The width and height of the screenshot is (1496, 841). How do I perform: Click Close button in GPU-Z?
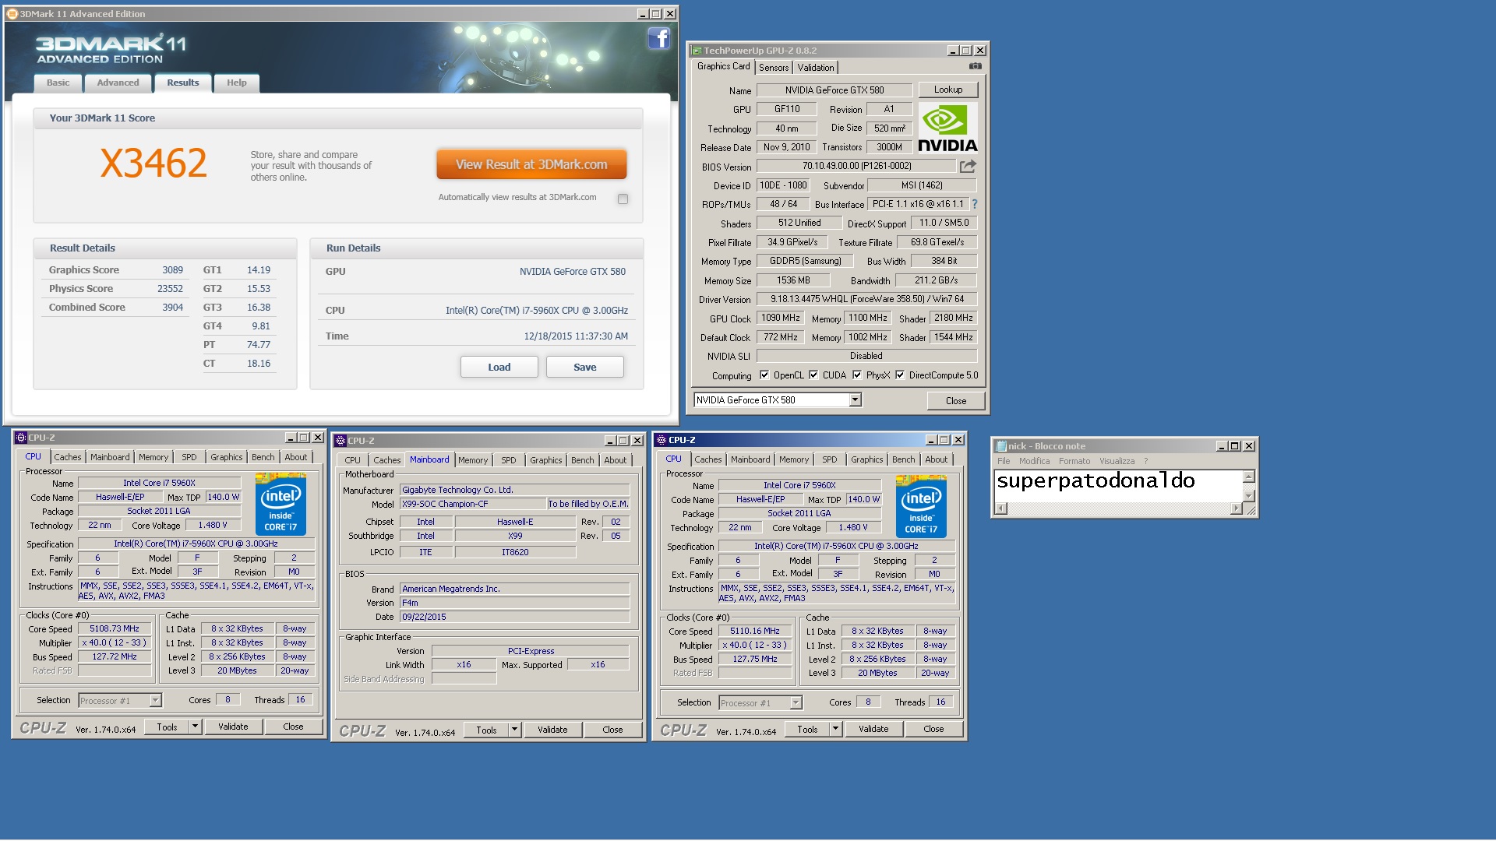956,400
